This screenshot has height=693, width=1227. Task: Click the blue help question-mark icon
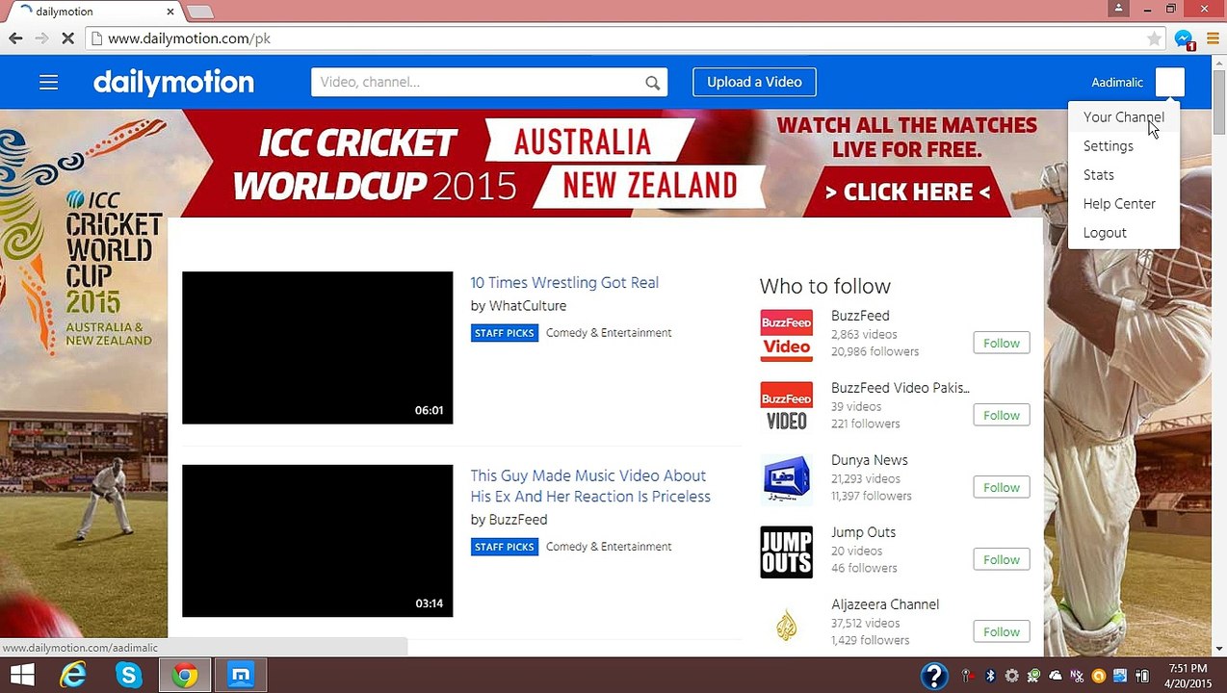[x=934, y=676]
